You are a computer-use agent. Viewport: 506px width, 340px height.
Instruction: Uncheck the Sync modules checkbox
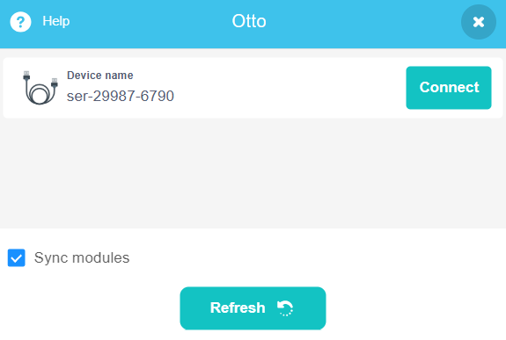(x=17, y=257)
